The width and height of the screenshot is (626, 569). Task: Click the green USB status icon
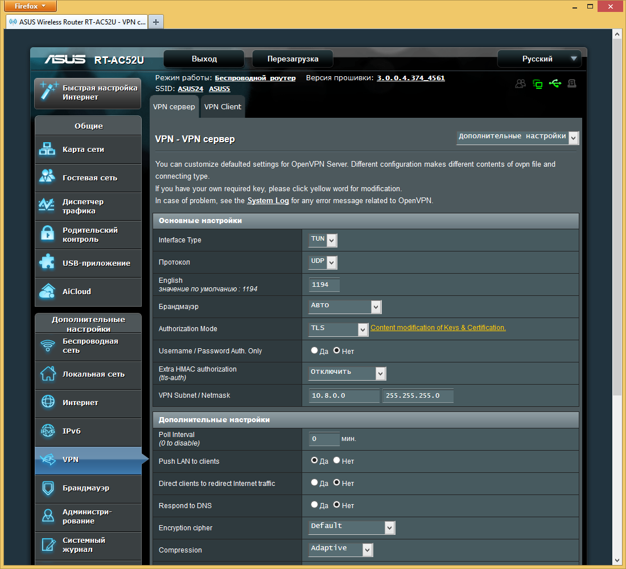[555, 83]
